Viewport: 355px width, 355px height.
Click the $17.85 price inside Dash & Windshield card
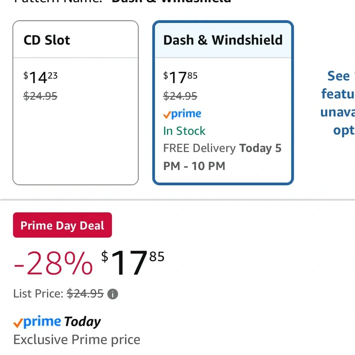[180, 77]
